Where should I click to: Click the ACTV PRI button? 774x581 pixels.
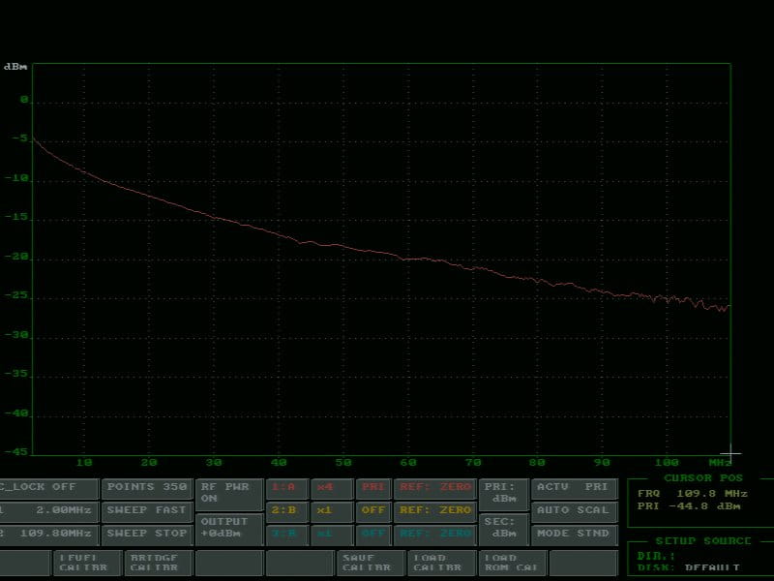pos(573,486)
